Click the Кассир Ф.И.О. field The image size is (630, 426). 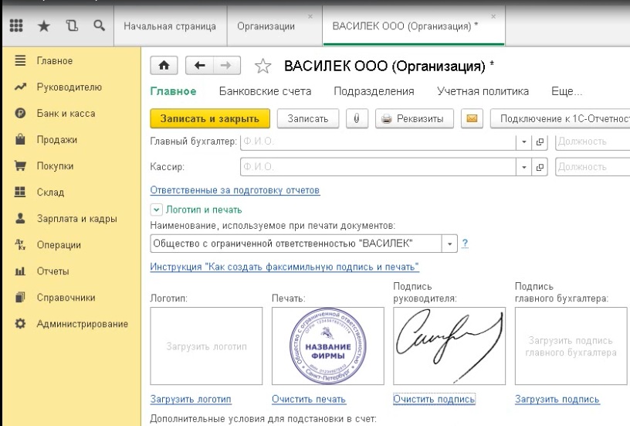coord(378,167)
